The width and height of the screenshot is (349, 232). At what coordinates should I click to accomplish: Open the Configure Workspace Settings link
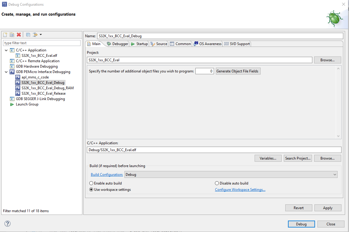tap(240, 190)
